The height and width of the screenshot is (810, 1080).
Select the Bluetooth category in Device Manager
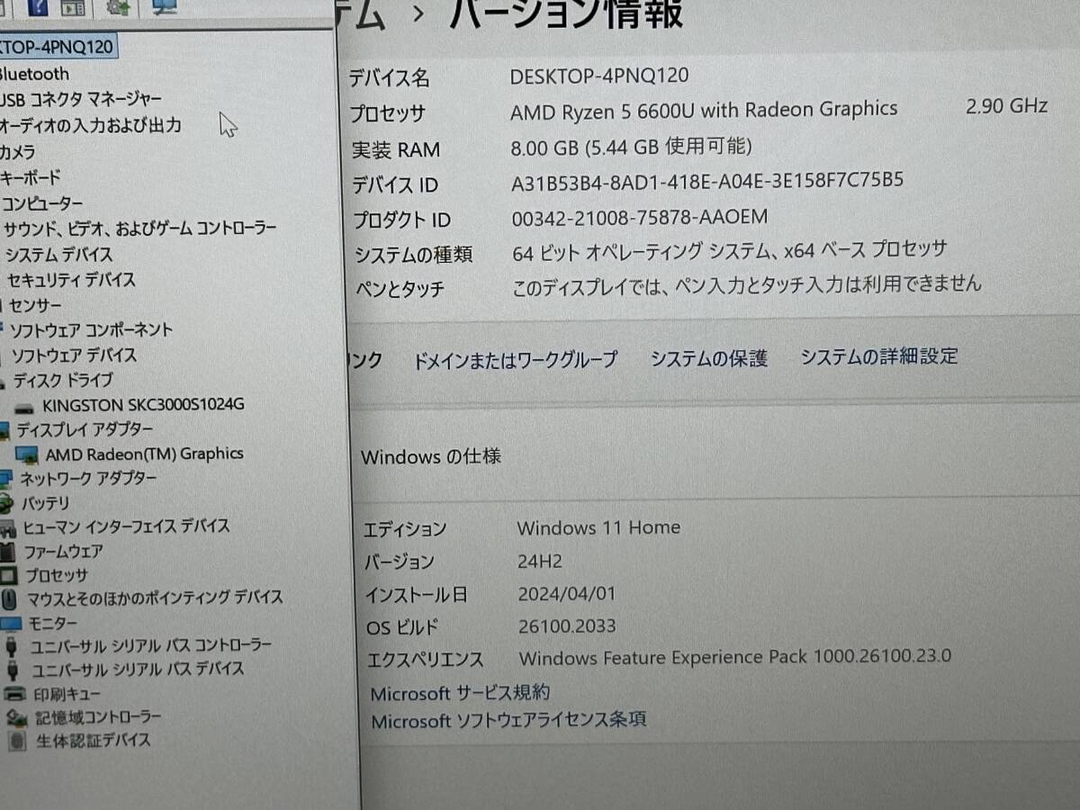pos(33,74)
